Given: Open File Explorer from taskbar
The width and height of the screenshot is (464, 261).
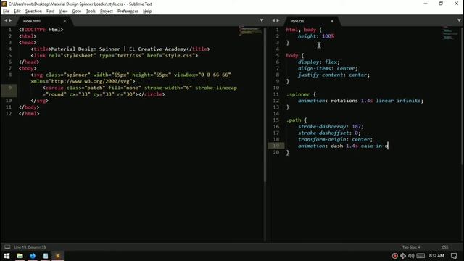Looking at the screenshot, I should (20, 256).
